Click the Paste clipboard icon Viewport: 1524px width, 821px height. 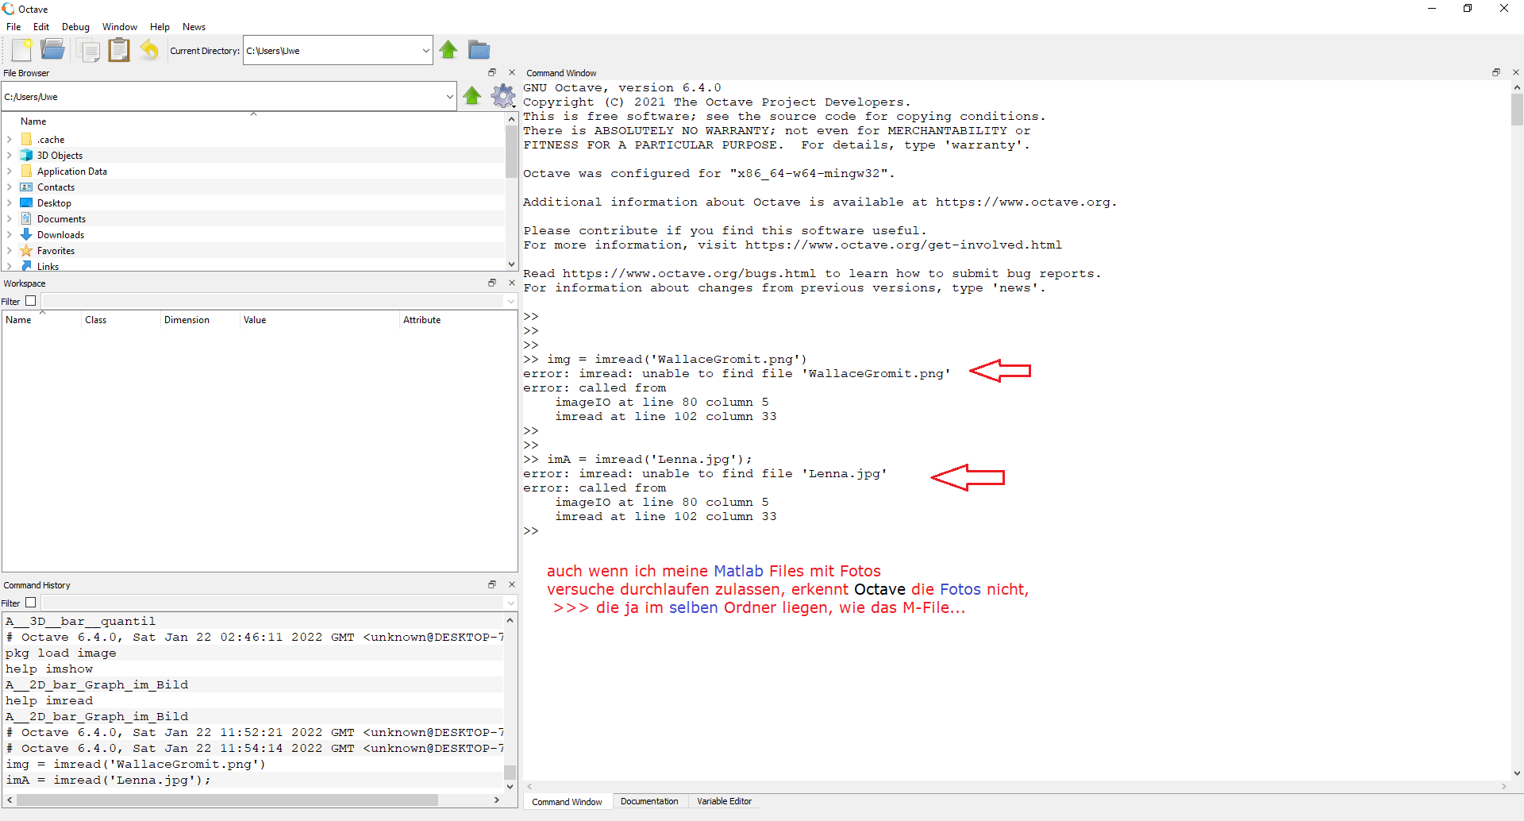[x=119, y=50]
